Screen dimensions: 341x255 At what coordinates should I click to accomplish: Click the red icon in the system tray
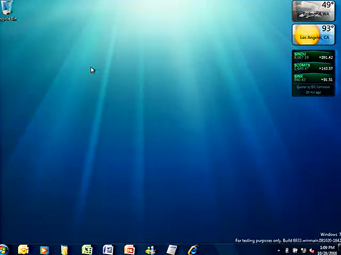311,250
